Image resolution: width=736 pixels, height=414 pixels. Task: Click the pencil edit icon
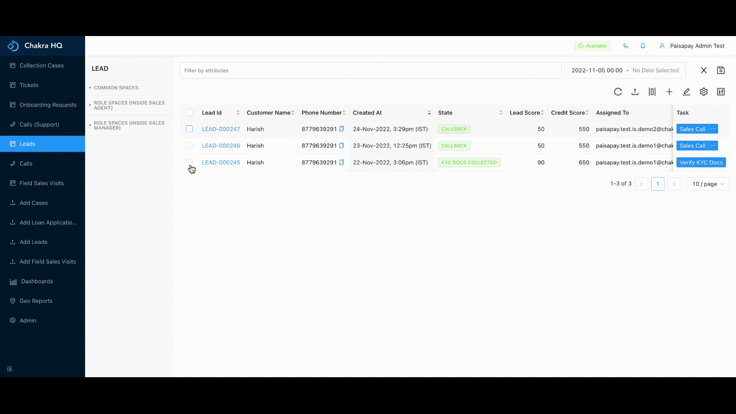click(686, 92)
